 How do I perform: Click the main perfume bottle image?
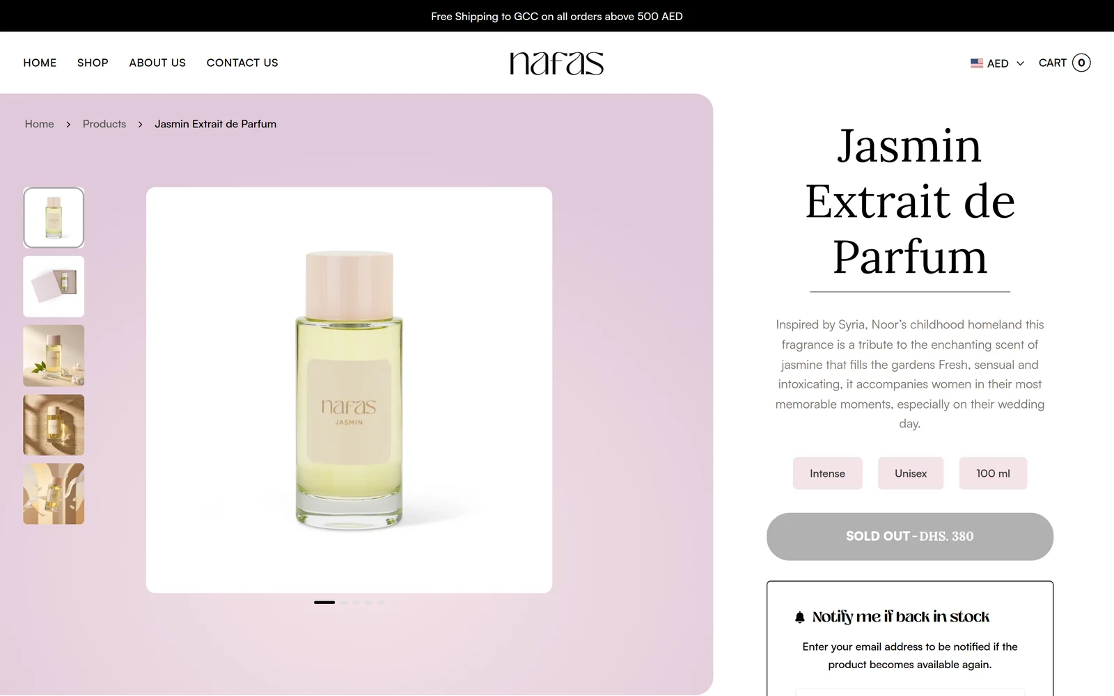coord(349,390)
